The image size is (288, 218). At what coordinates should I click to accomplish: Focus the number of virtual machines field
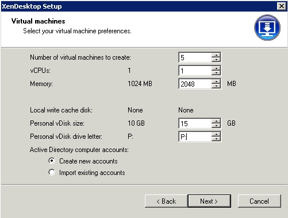[x=195, y=57]
